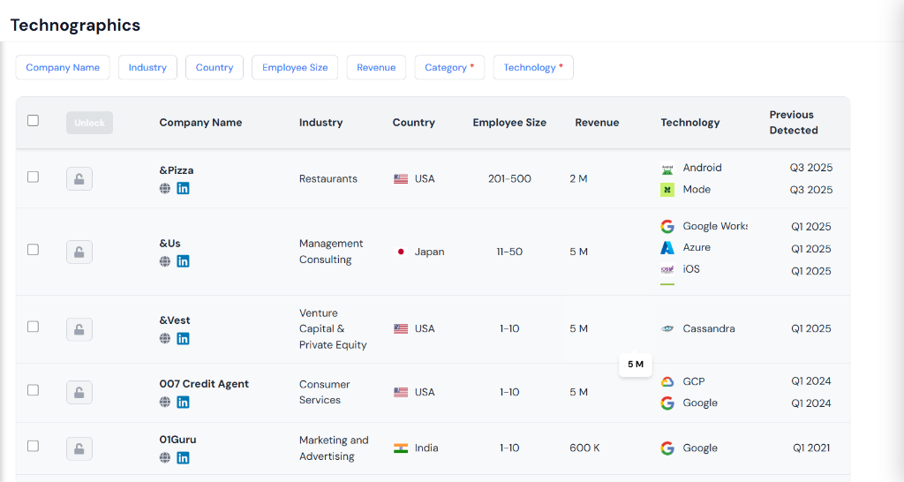Image resolution: width=904 pixels, height=482 pixels.
Task: Toggle the select-all checkbox in table header
Action: (x=33, y=120)
